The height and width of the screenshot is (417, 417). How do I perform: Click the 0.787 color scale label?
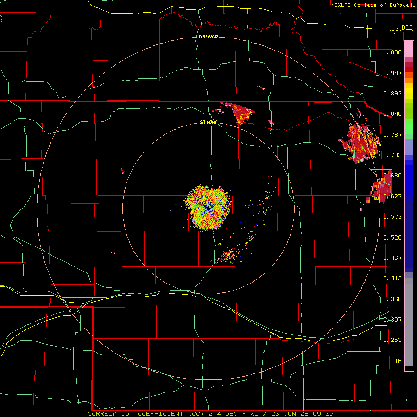point(392,134)
